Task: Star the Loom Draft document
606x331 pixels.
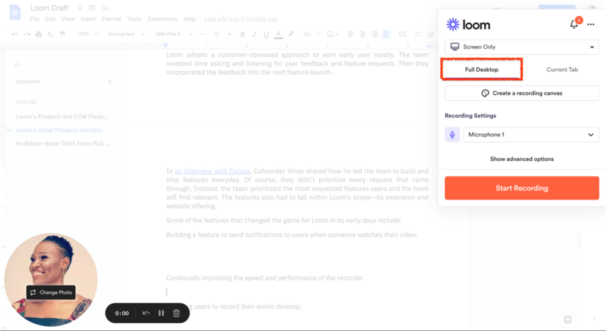Action: click(x=80, y=8)
